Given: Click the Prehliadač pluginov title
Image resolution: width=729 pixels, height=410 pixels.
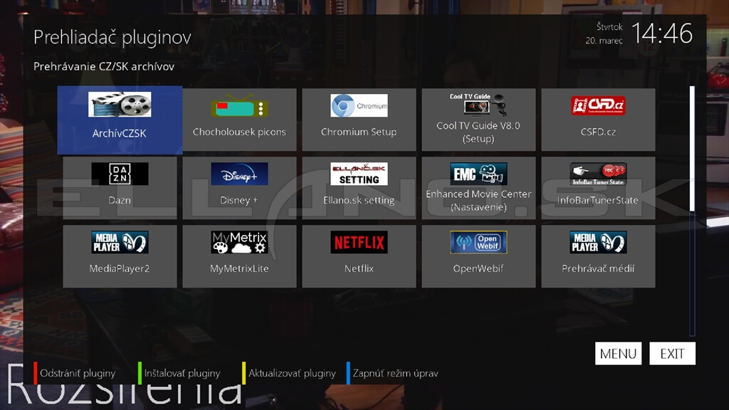Looking at the screenshot, I should pyautogui.click(x=112, y=37).
